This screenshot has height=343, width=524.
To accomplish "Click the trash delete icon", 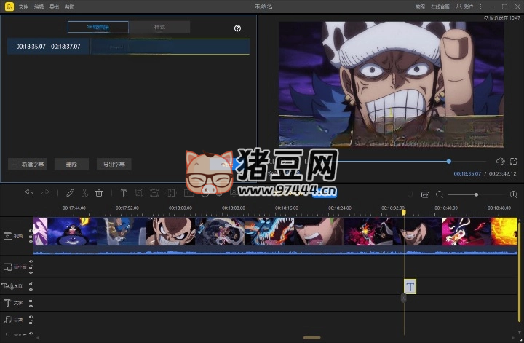I will click(99, 193).
